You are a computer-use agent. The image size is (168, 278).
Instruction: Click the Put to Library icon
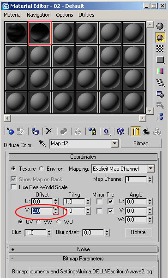tap(92, 131)
